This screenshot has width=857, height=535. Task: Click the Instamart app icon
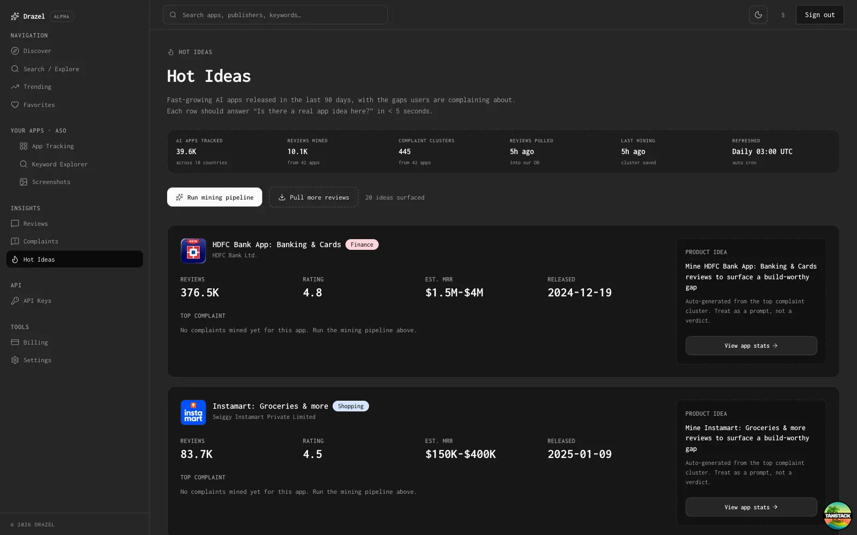[x=193, y=412]
